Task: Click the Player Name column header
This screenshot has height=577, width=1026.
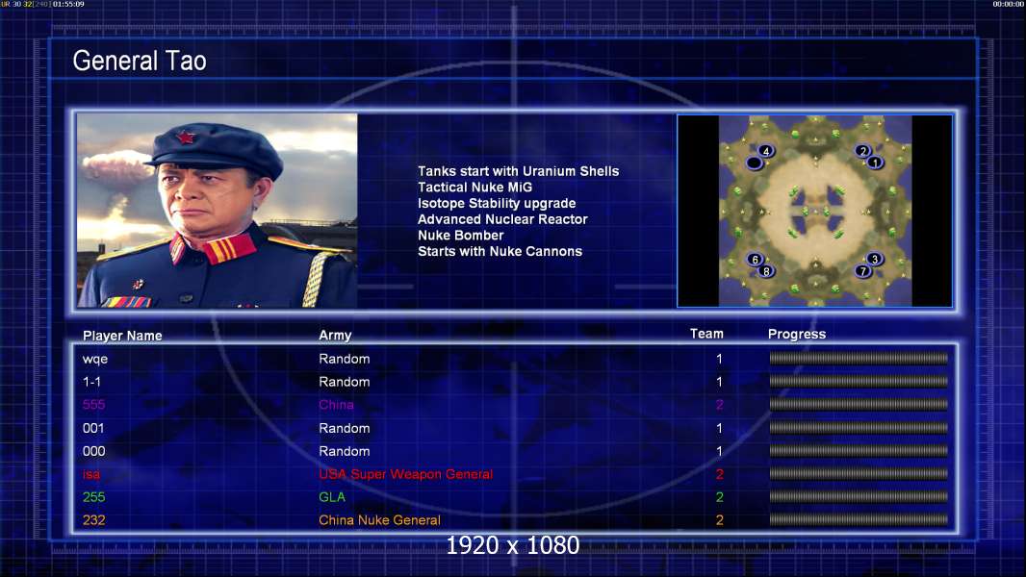Action: 122,336
